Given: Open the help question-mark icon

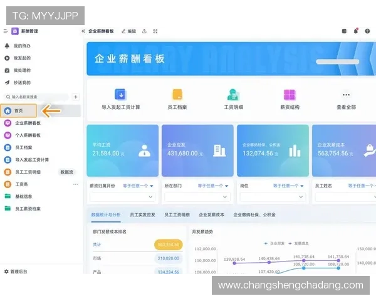Looking at the screenshot, I should coord(367,31).
